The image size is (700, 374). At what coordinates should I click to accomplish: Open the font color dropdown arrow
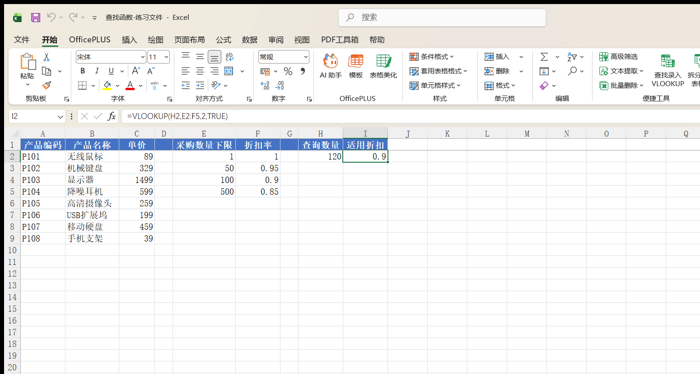(x=140, y=86)
